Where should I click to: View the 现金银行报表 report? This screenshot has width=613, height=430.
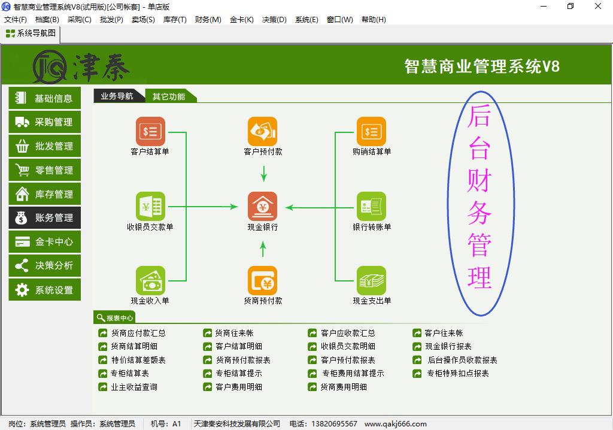point(448,346)
